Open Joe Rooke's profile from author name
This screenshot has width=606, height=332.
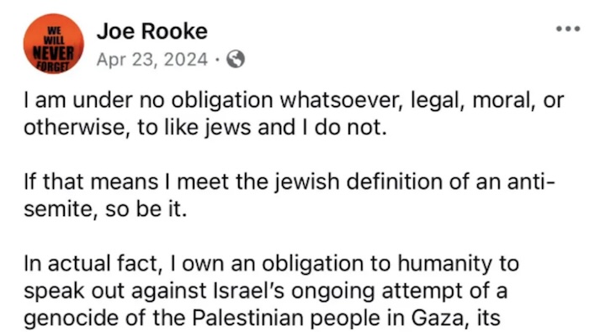pos(151,31)
